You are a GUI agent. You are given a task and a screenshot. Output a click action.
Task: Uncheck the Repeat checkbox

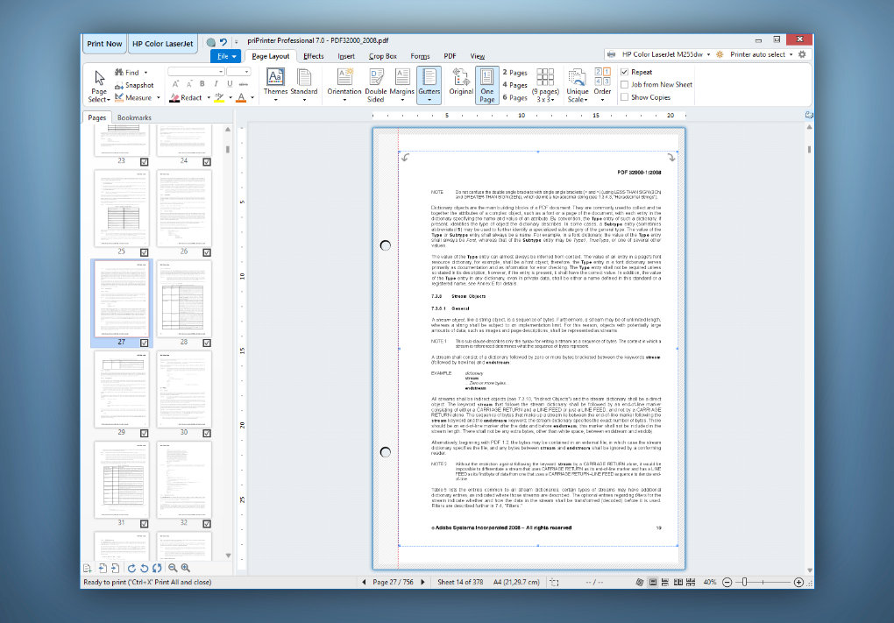624,72
